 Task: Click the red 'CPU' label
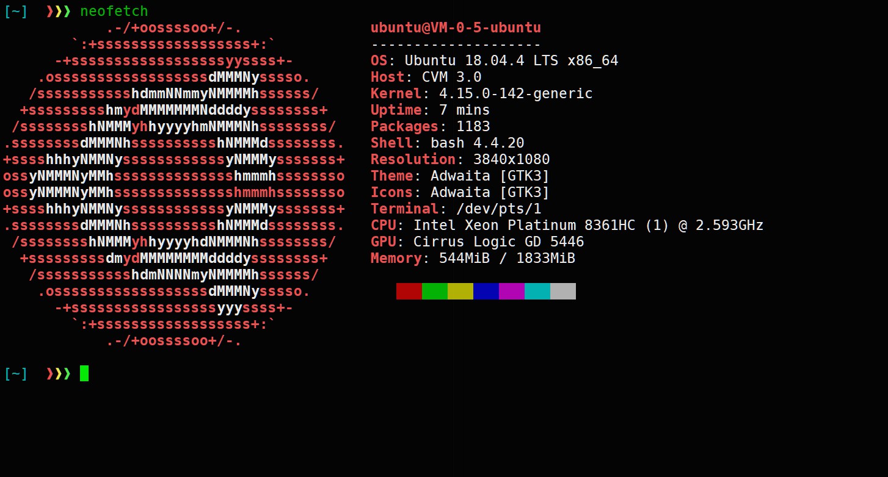pos(384,226)
